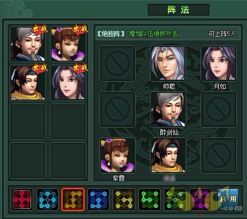The image size is (247, 219).
Task: Select the bright green formation icon
Action: coord(150,200)
